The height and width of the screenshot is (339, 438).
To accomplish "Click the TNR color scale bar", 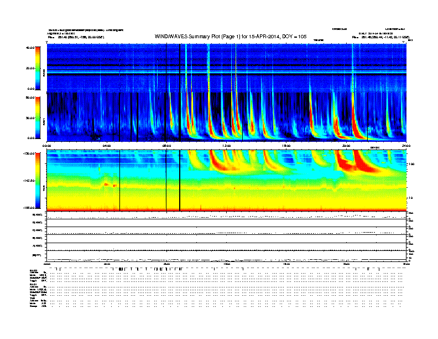I will coord(38,181).
